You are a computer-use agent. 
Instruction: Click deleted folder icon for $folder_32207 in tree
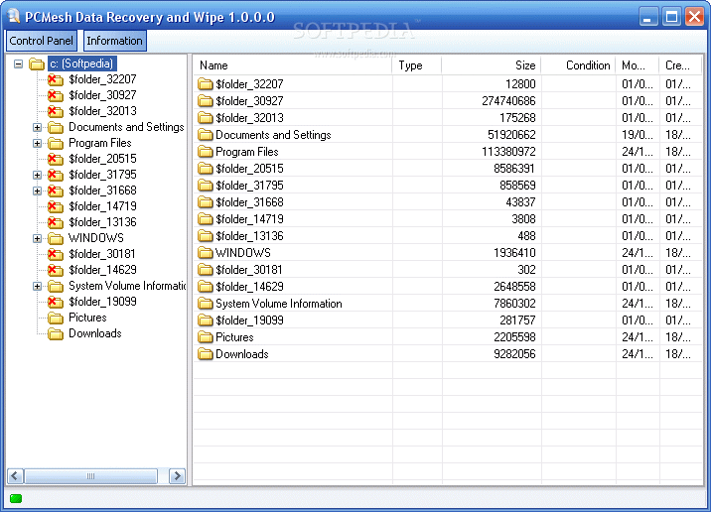56,79
